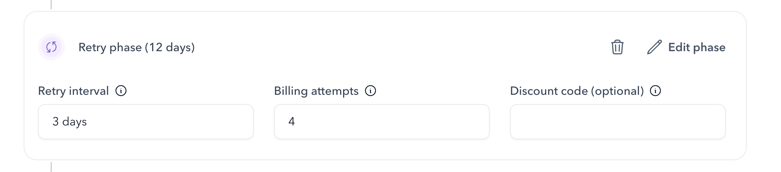The image size is (781, 172).
Task: Click into the empty Discount code field
Action: coord(618,122)
